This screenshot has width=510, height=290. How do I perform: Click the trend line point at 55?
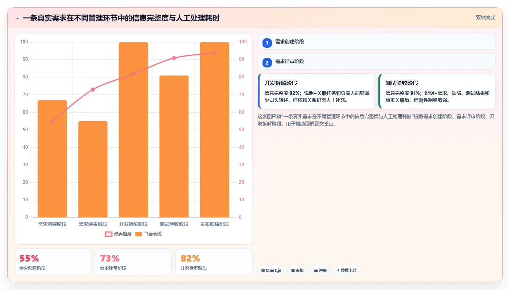52,121
